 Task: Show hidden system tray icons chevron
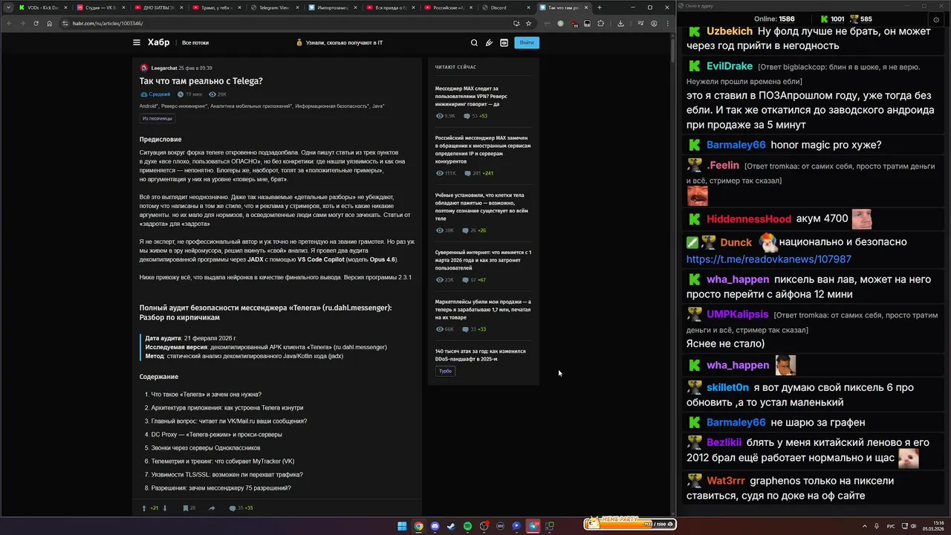point(865,526)
